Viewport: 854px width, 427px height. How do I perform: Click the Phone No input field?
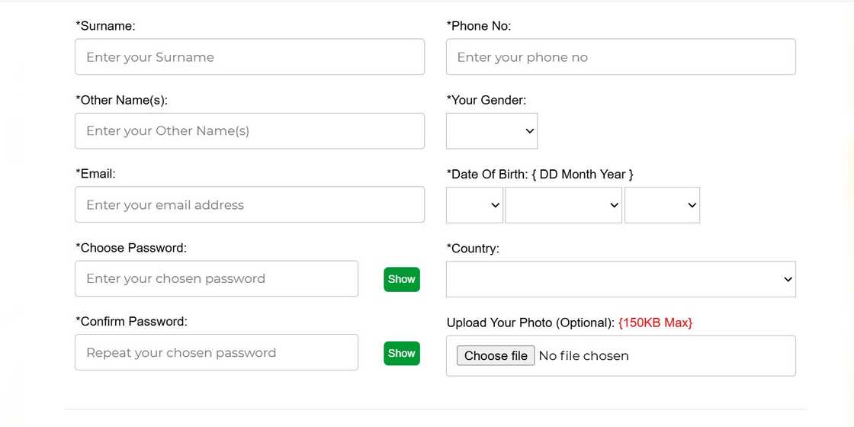[621, 57]
